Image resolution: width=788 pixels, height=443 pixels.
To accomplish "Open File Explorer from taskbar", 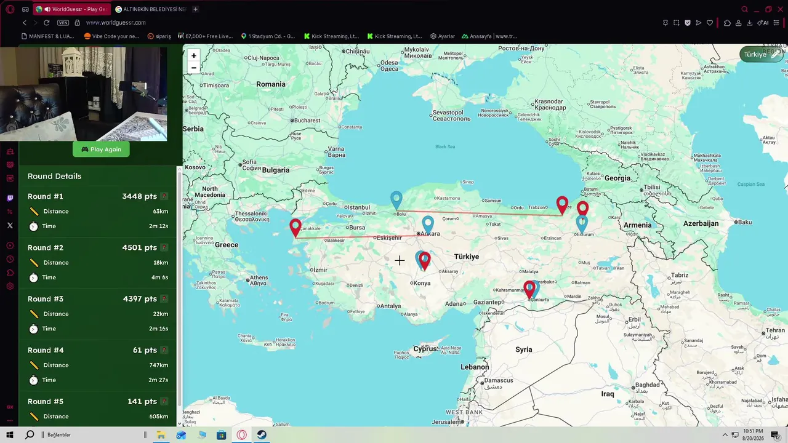I will pos(161,434).
